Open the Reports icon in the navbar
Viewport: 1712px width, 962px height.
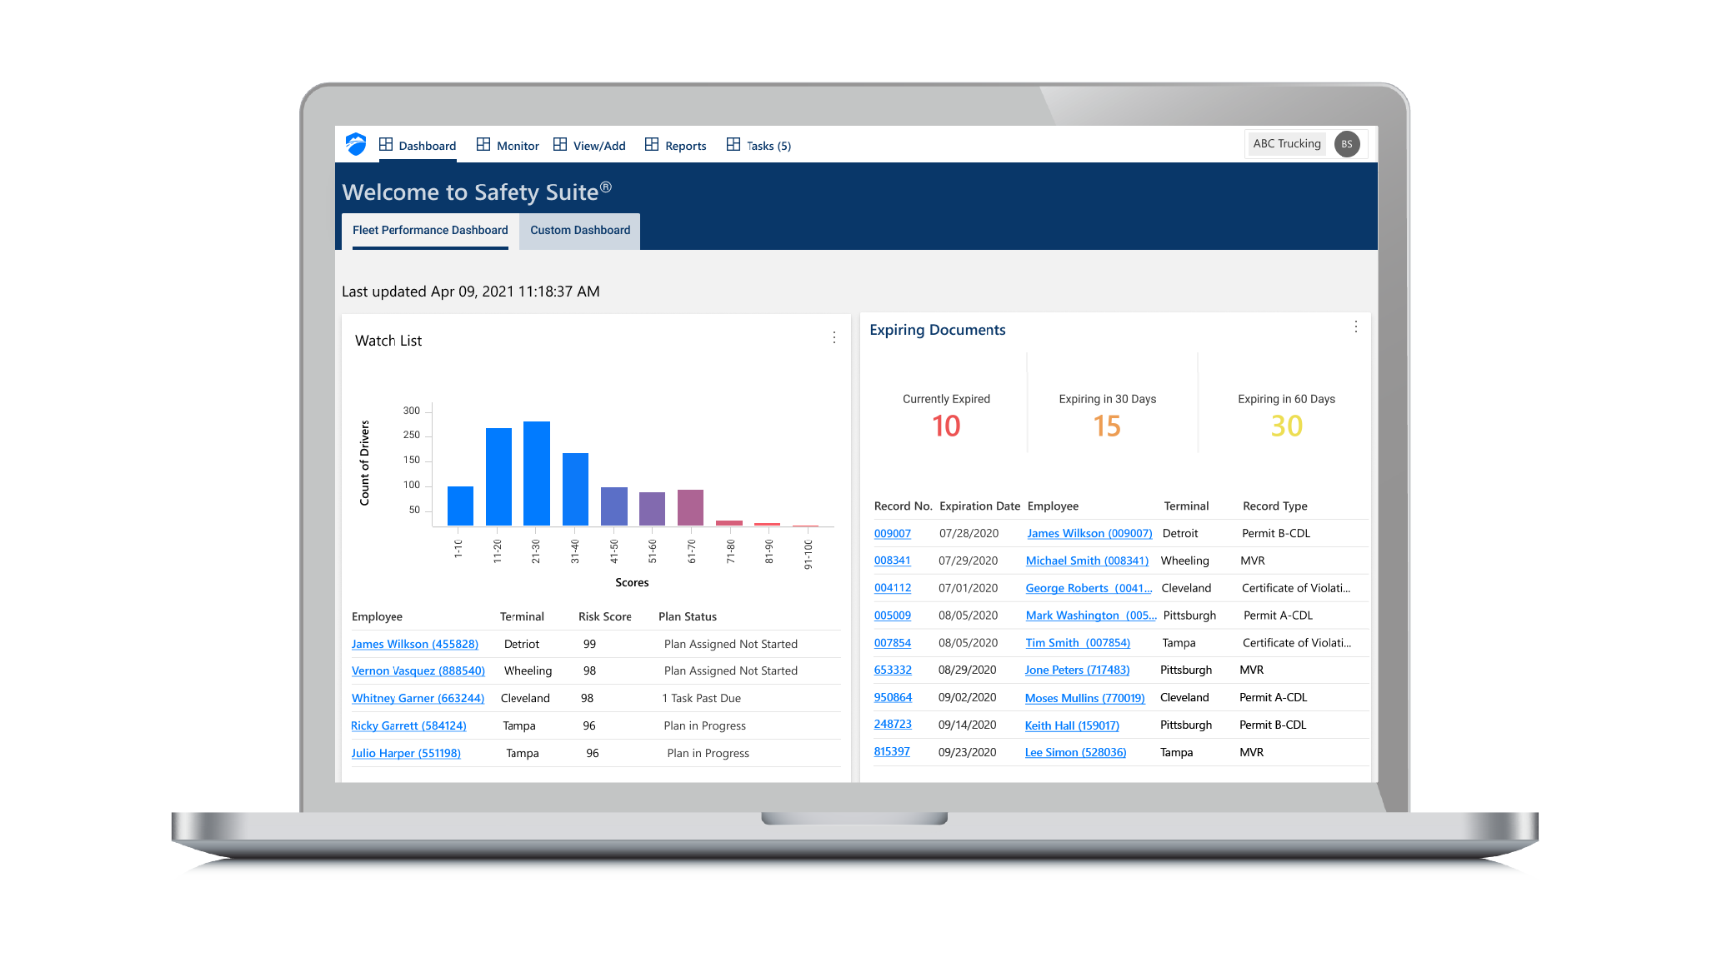(652, 145)
